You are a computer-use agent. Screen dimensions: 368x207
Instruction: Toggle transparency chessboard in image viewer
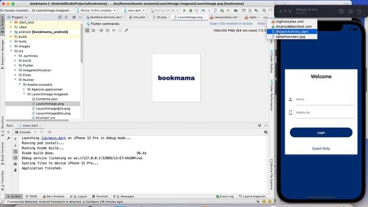[x=87, y=30]
